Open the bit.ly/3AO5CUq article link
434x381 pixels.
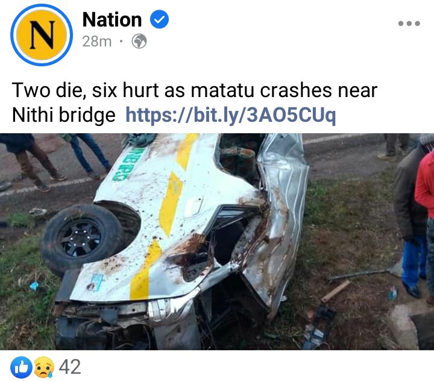pos(230,115)
